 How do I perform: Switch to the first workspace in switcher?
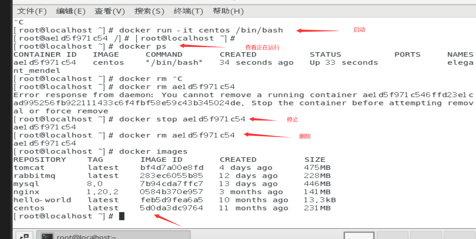click(359, 236)
